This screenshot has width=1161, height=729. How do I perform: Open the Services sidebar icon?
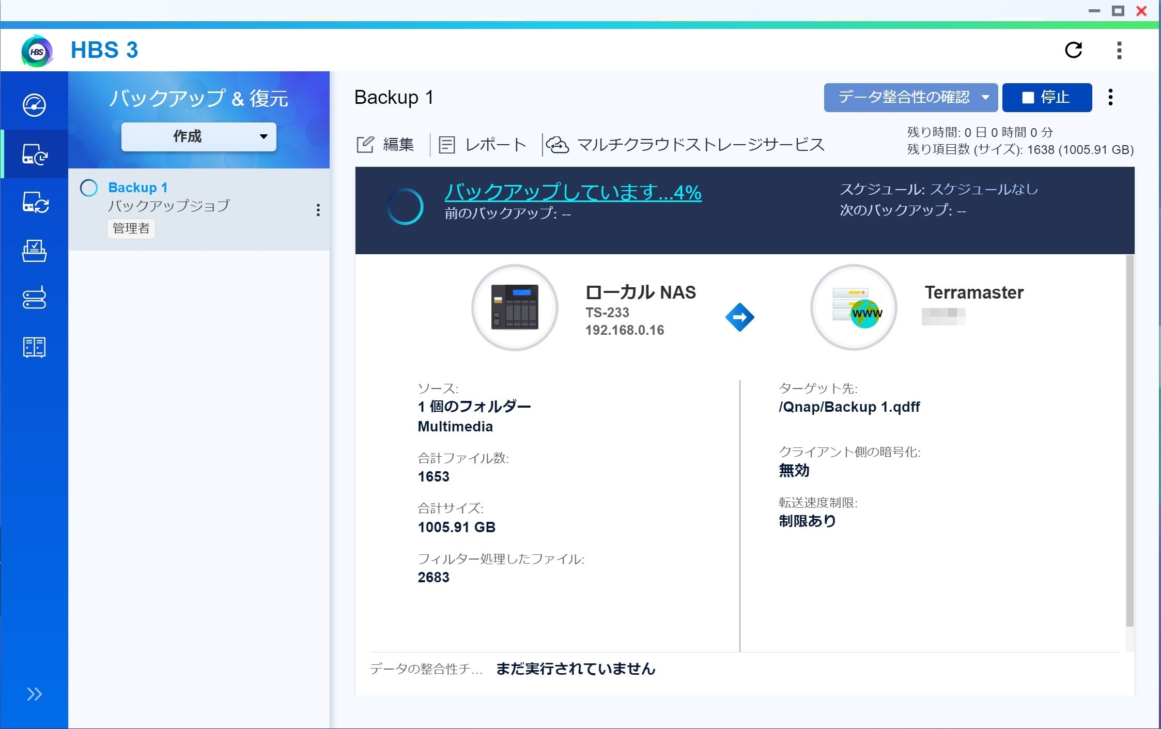[34, 347]
